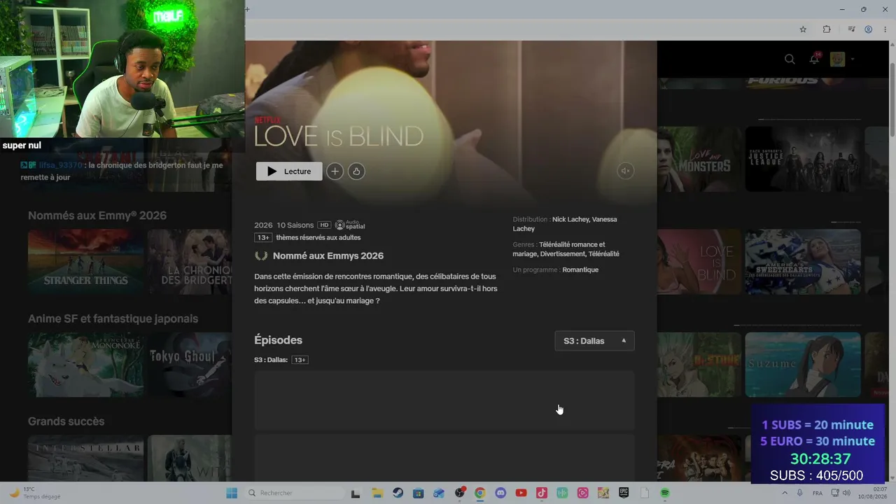Open the Netflix profile avatar

click(837, 59)
